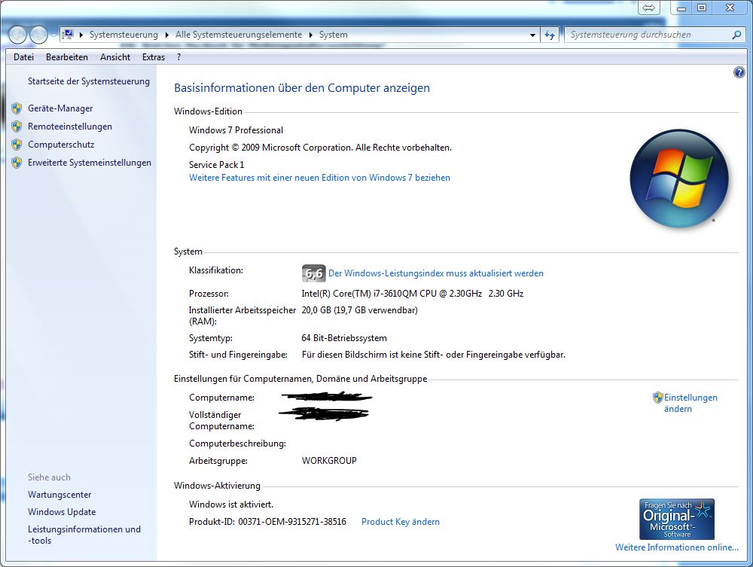
Task: Click shield icon beside Erweiterte Systemeinstellungen
Action: pos(17,163)
